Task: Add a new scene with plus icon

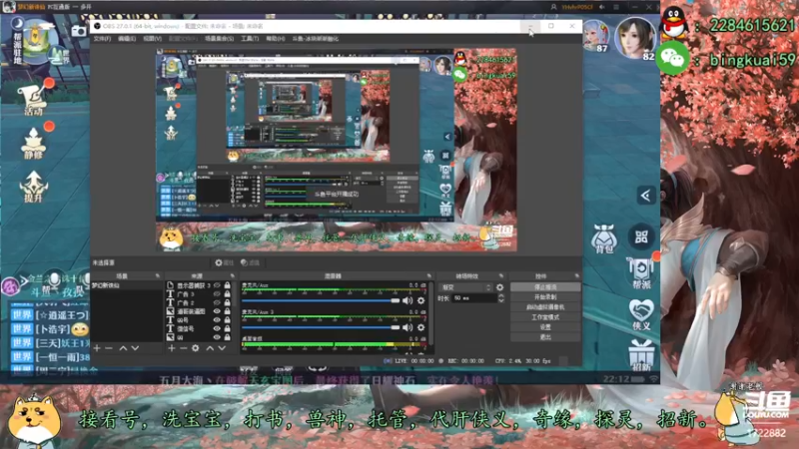Action: coord(97,348)
